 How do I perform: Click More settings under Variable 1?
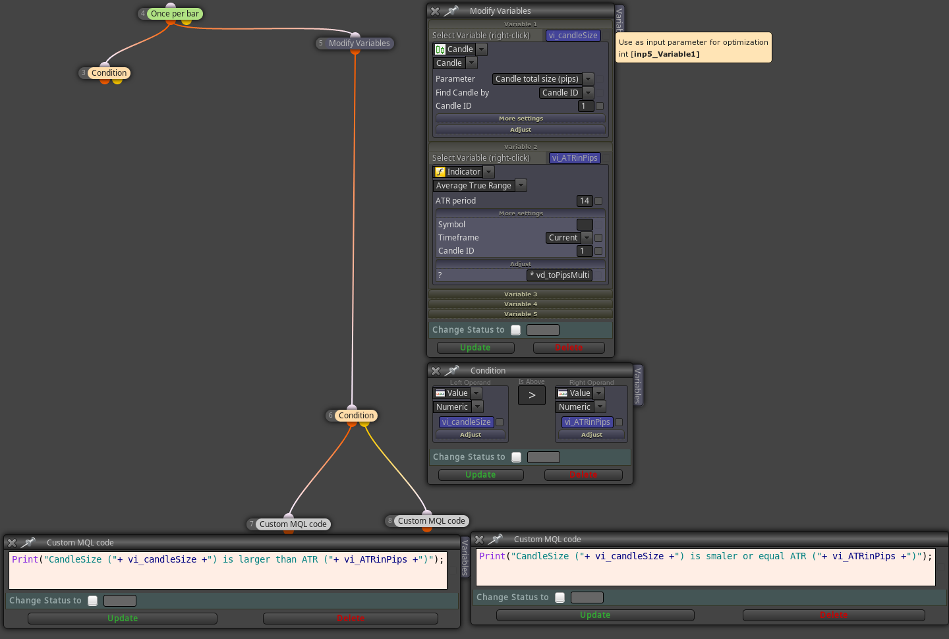pyautogui.click(x=521, y=119)
